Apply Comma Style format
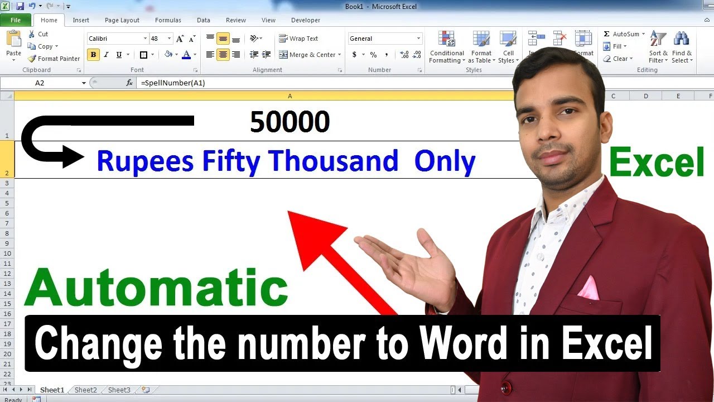 click(x=387, y=55)
